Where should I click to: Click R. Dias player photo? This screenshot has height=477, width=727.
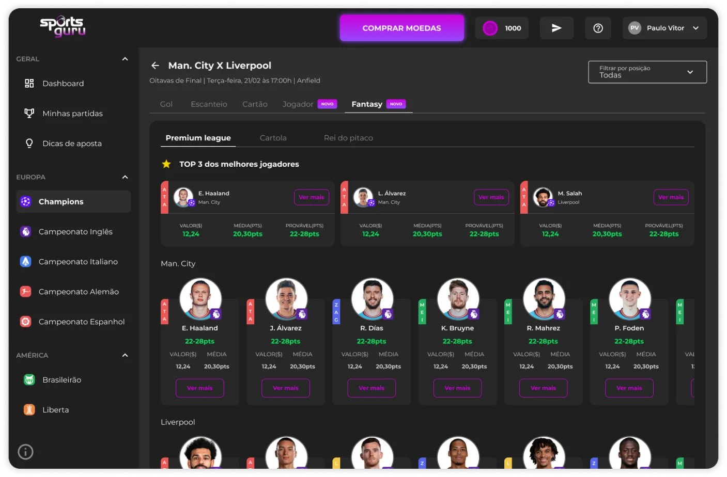tap(372, 299)
